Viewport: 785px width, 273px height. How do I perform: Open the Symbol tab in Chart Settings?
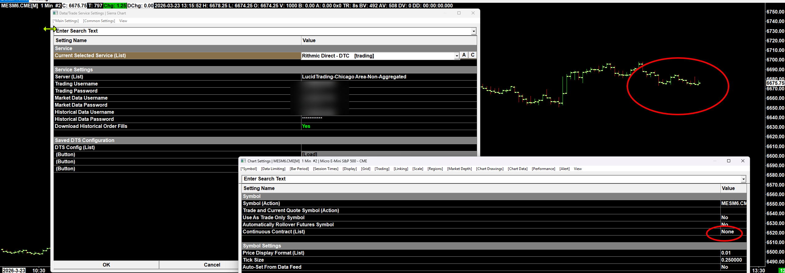pyautogui.click(x=249, y=169)
